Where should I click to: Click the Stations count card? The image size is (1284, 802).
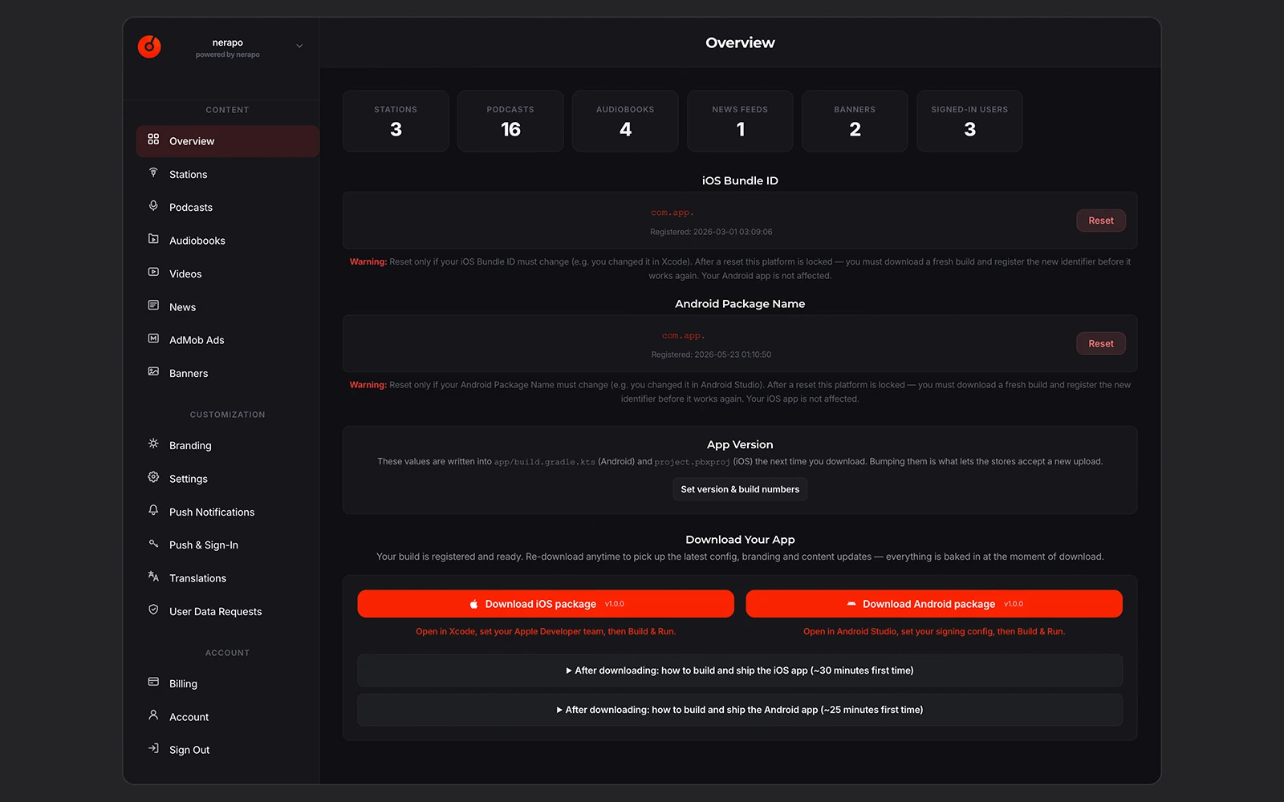[x=396, y=121]
